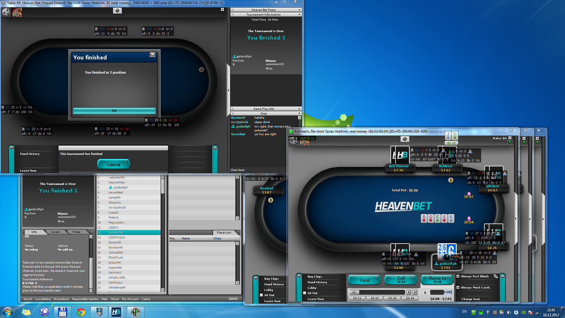Toggle Always Muck Cards checkbox
The height and width of the screenshot is (318, 565).
(x=458, y=287)
